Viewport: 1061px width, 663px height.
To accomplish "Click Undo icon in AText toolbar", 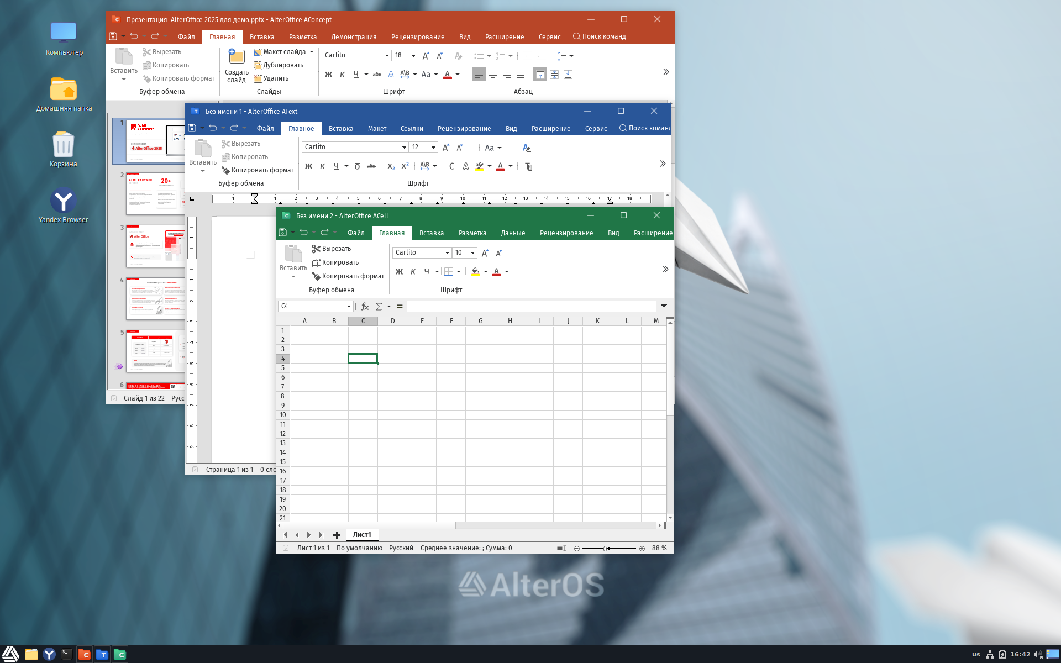I will (213, 128).
